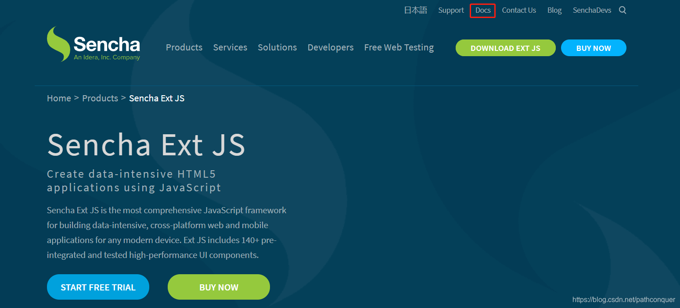Viewport: 680px width, 308px height.
Task: Click the blue Buy Now header button
Action: [594, 48]
